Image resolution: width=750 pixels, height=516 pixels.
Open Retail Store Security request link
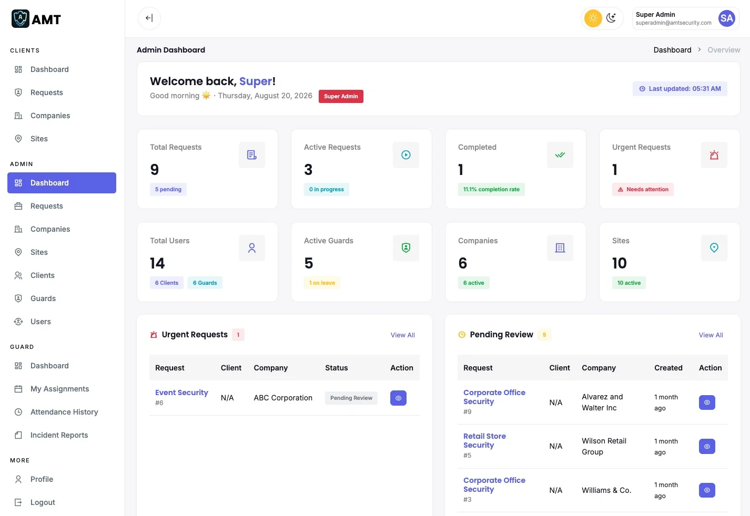click(x=484, y=440)
